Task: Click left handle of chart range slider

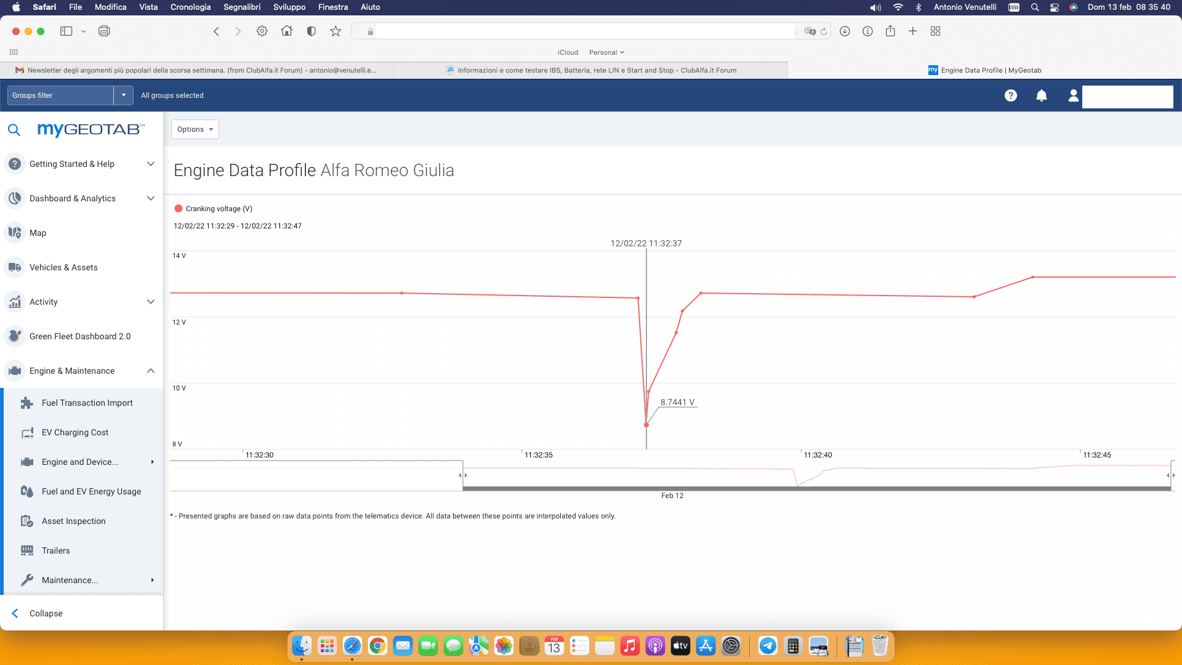Action: [x=463, y=475]
